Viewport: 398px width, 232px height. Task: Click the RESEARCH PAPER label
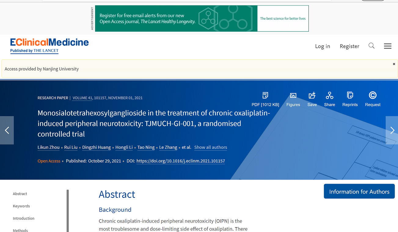coord(53,98)
